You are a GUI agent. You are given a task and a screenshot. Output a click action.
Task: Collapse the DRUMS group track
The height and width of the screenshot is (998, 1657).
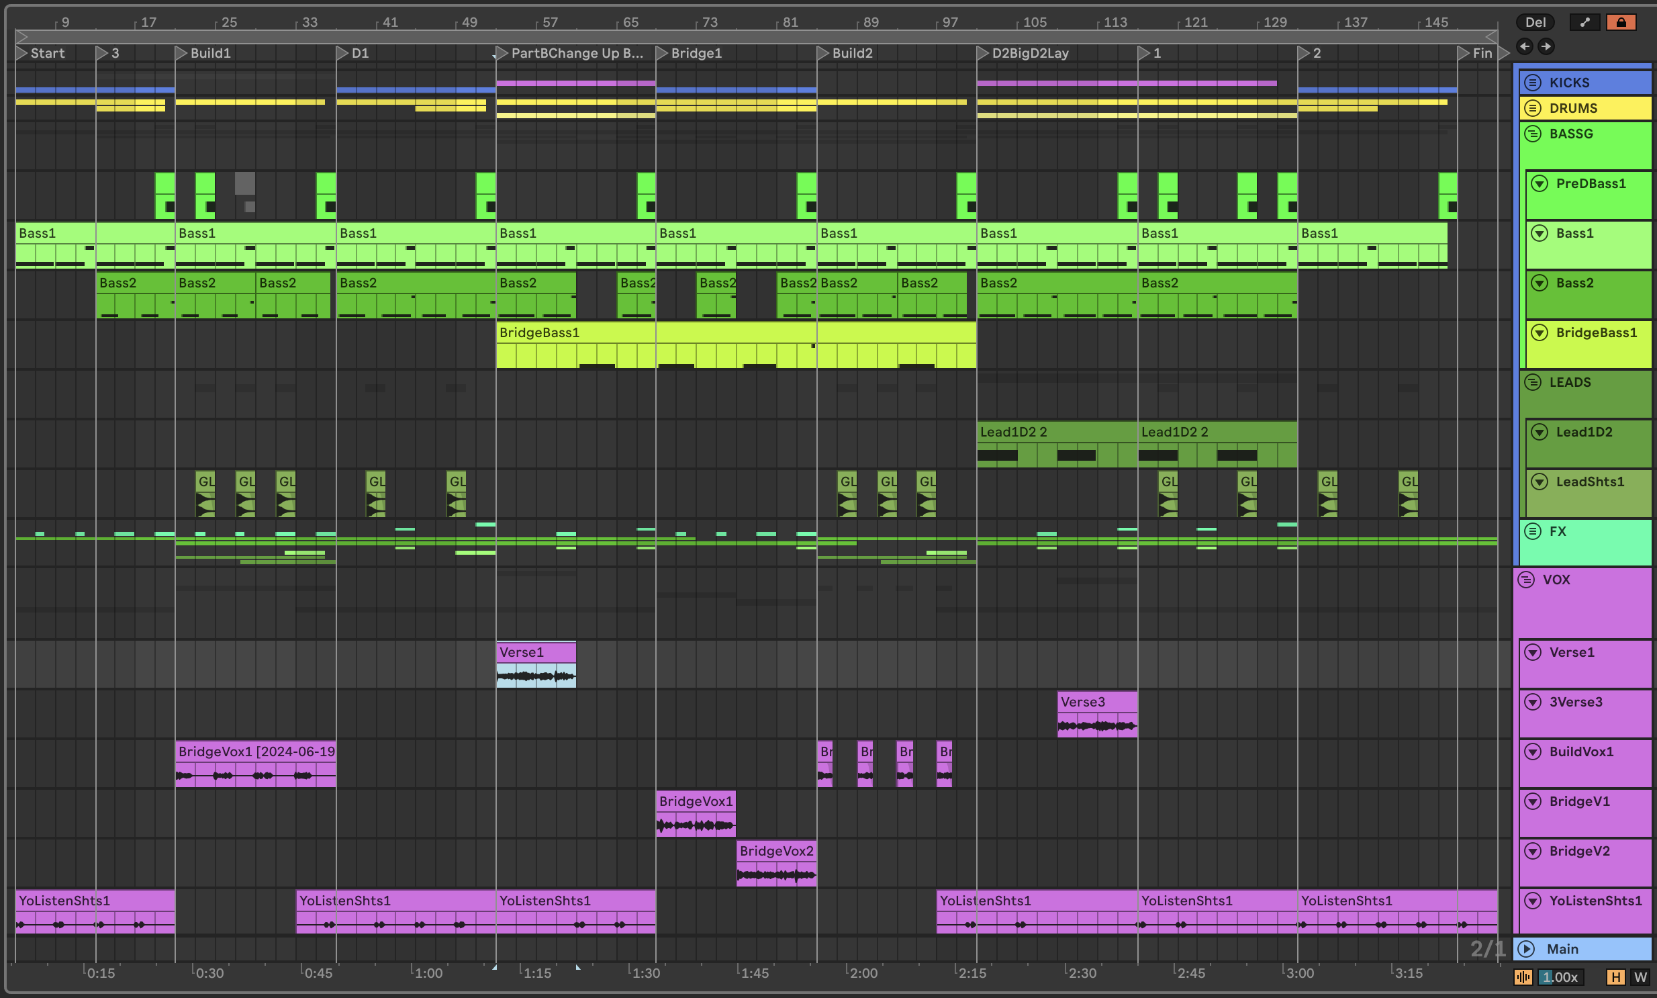(x=1533, y=108)
